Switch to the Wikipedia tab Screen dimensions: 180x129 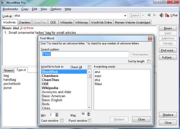(x=66, y=22)
